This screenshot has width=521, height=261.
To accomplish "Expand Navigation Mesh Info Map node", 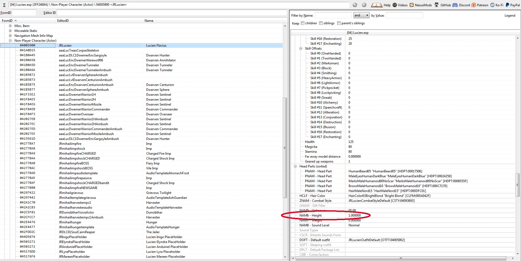I will (10, 36).
